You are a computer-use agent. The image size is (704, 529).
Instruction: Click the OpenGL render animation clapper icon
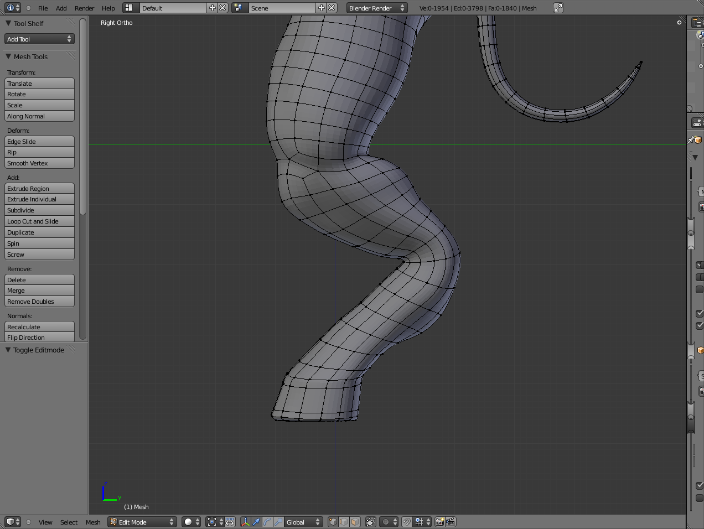tap(451, 522)
